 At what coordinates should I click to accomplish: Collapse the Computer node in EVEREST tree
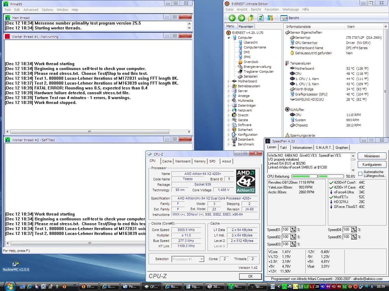point(229,38)
